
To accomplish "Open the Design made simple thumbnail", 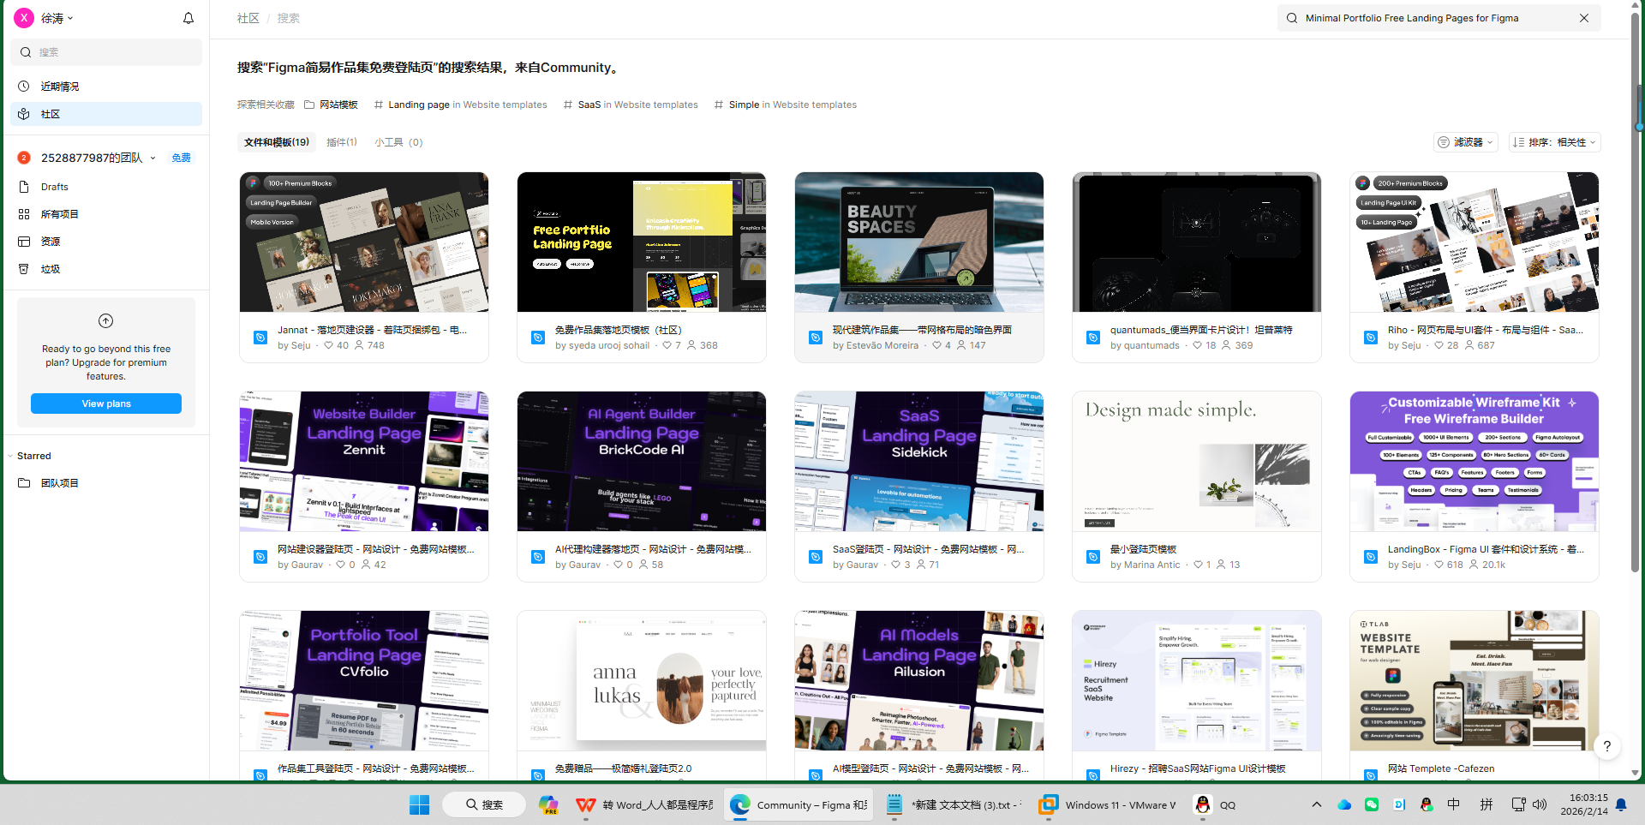I will click(1197, 461).
